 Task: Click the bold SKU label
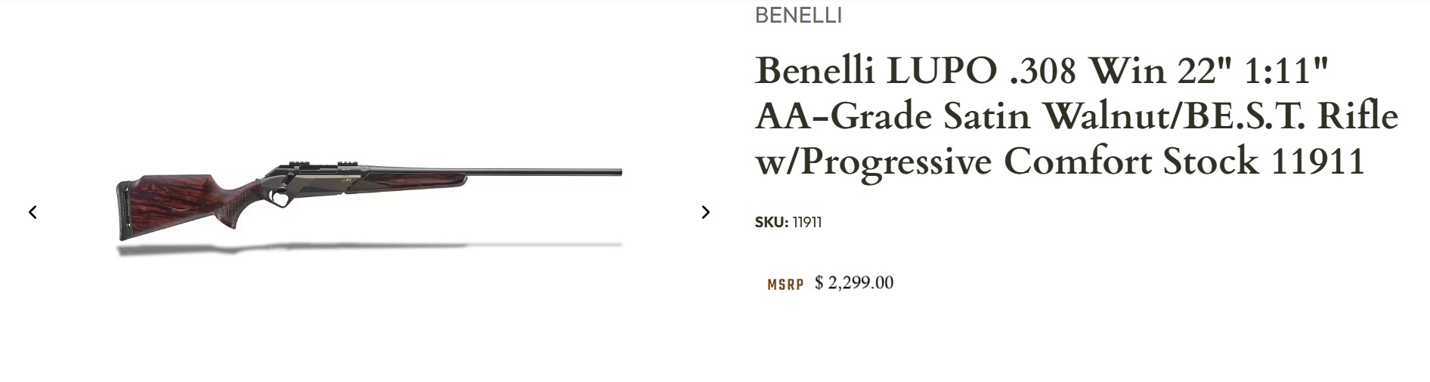pos(771,223)
